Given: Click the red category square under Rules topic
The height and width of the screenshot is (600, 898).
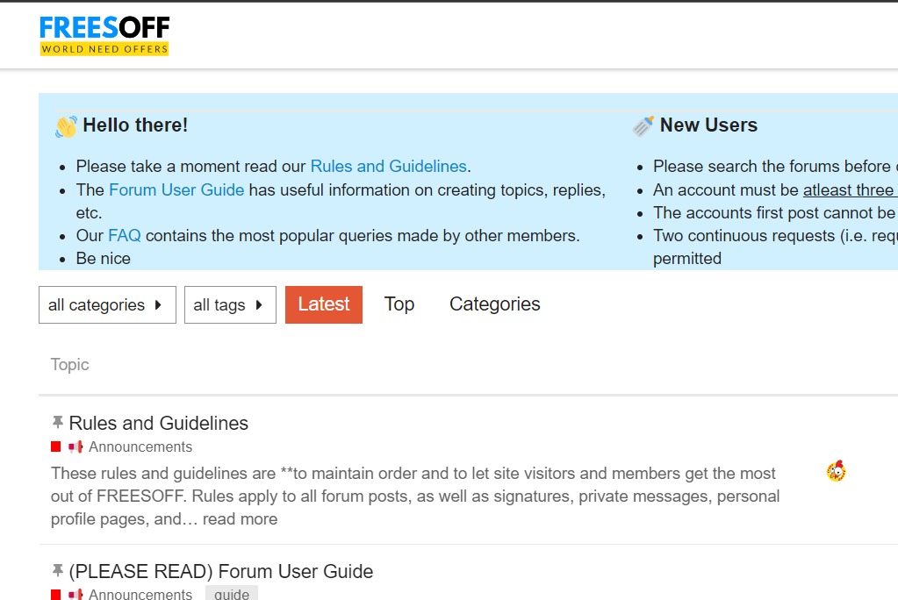Looking at the screenshot, I should pos(56,446).
